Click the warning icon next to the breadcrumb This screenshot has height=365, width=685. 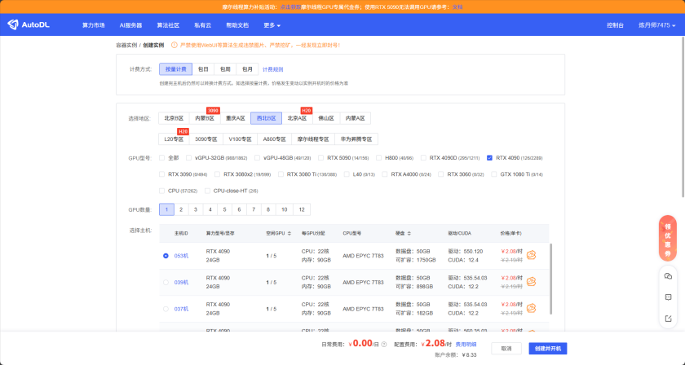175,45
